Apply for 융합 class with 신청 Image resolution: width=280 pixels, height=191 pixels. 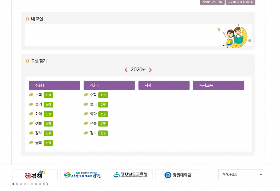pos(48,143)
